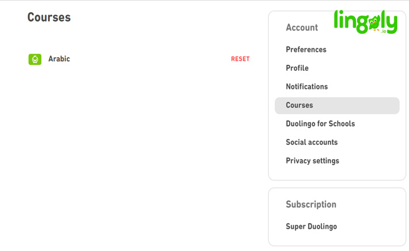
Task: Click the .io text in the logo
Action: coord(383,32)
